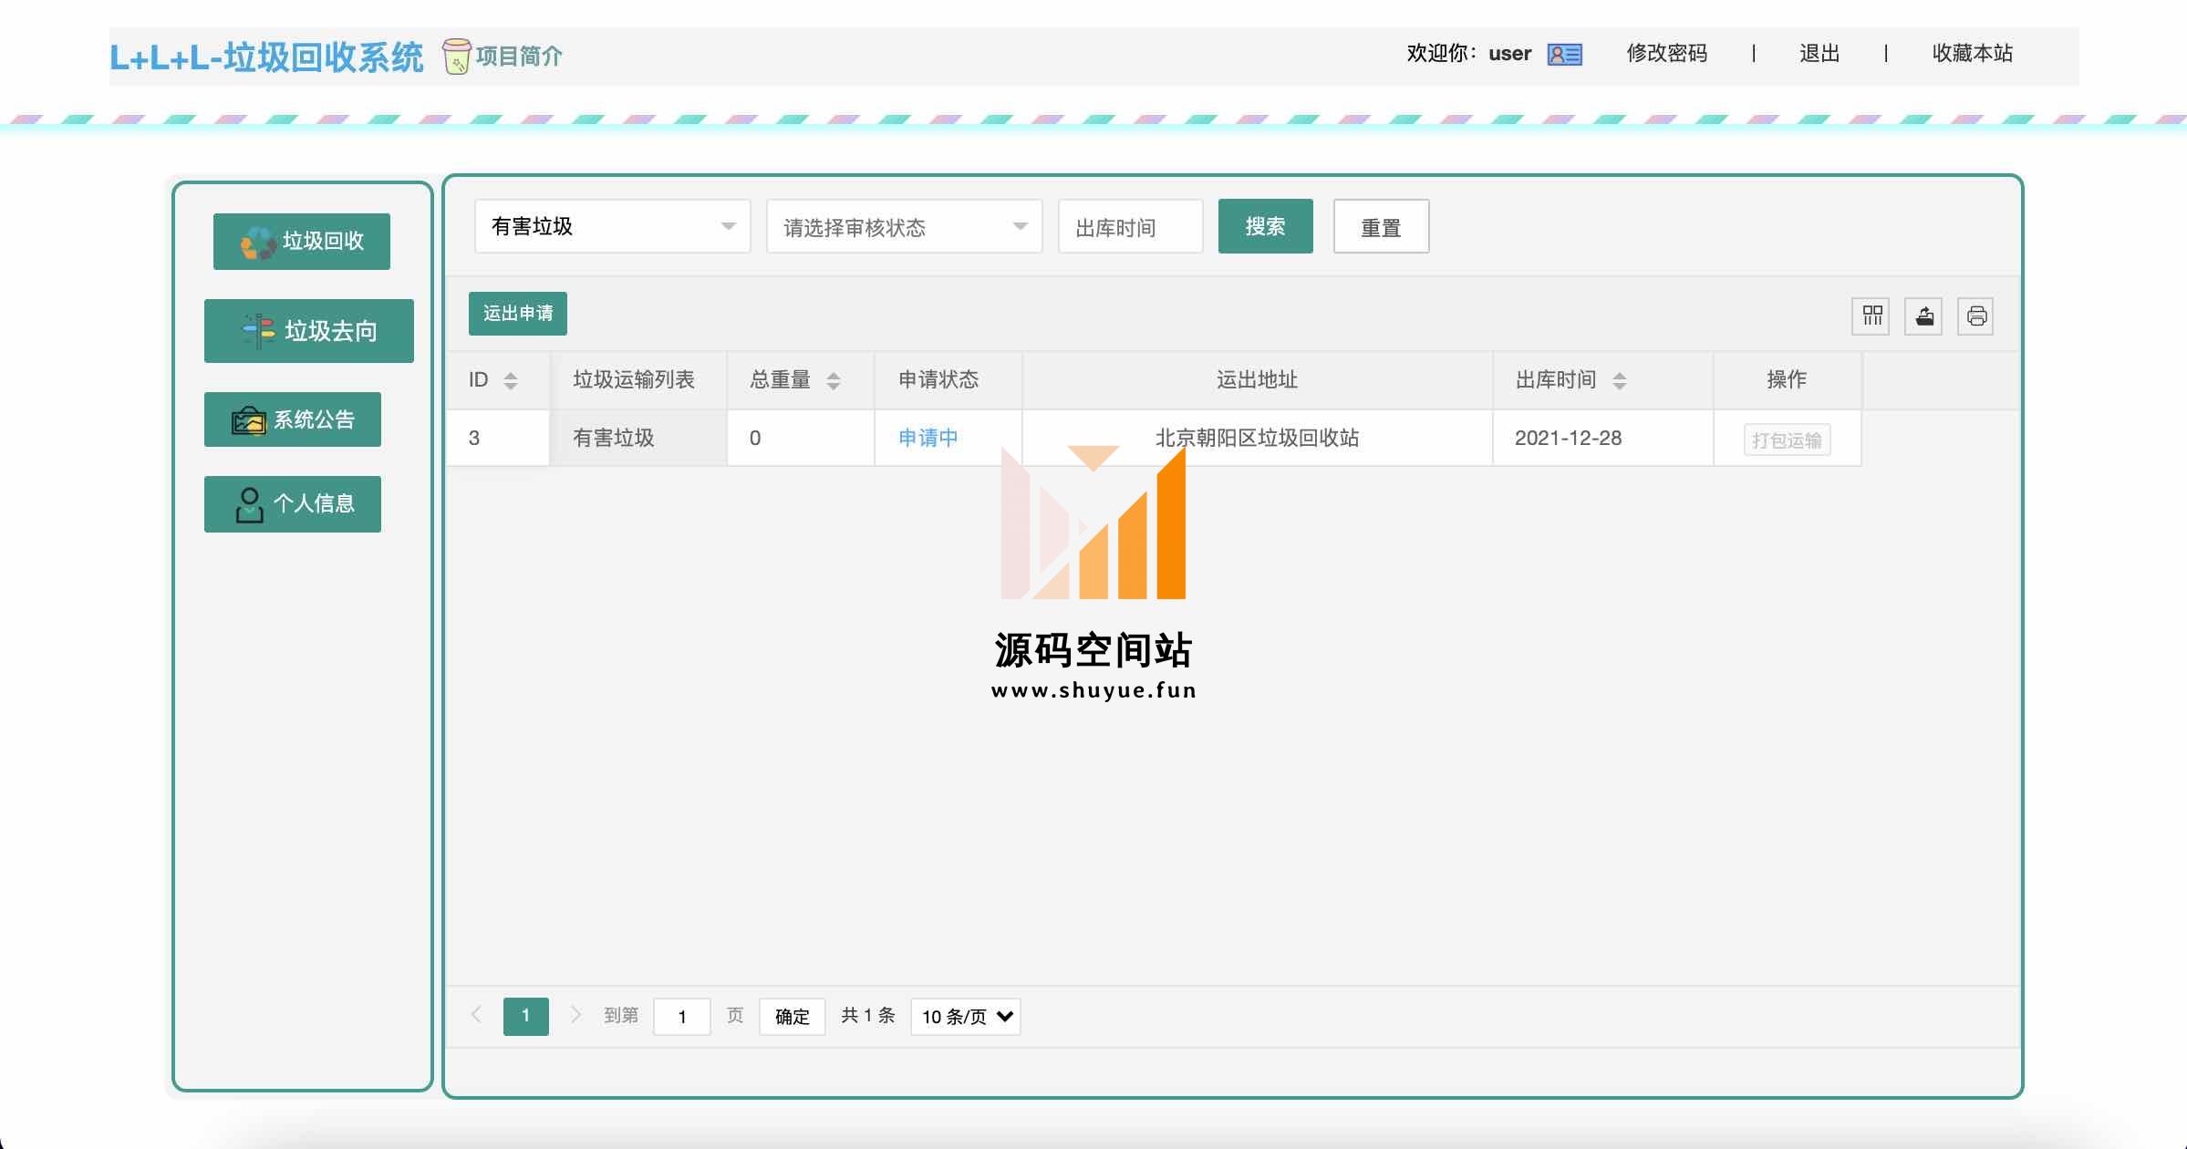Open 系统公告 sidebar menu
Viewport: 2187px width, 1149px height.
pos(293,419)
